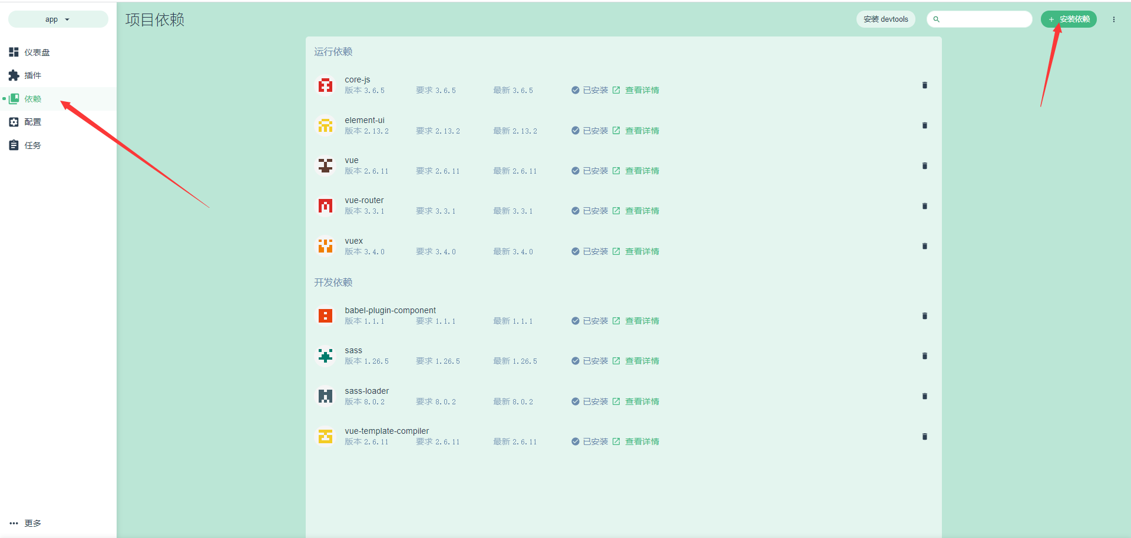
Task: View details link for vue-template-compiler
Action: 641,441
